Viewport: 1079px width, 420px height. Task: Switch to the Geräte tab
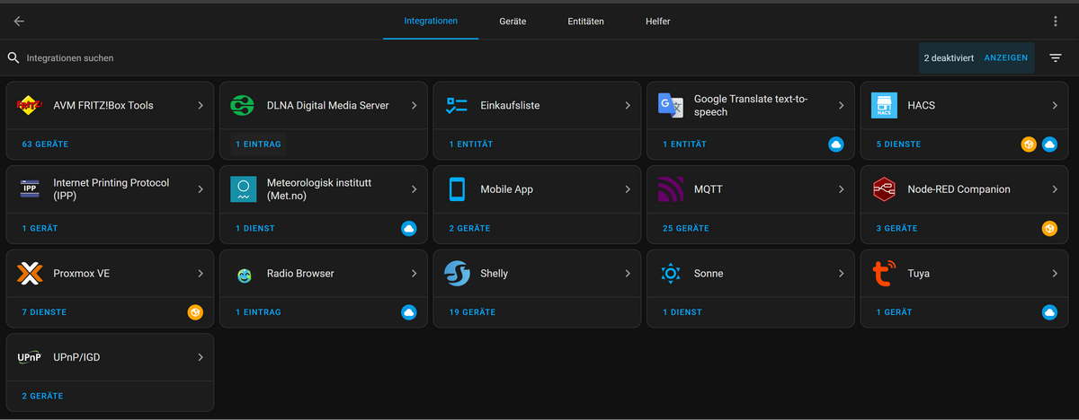pos(513,21)
